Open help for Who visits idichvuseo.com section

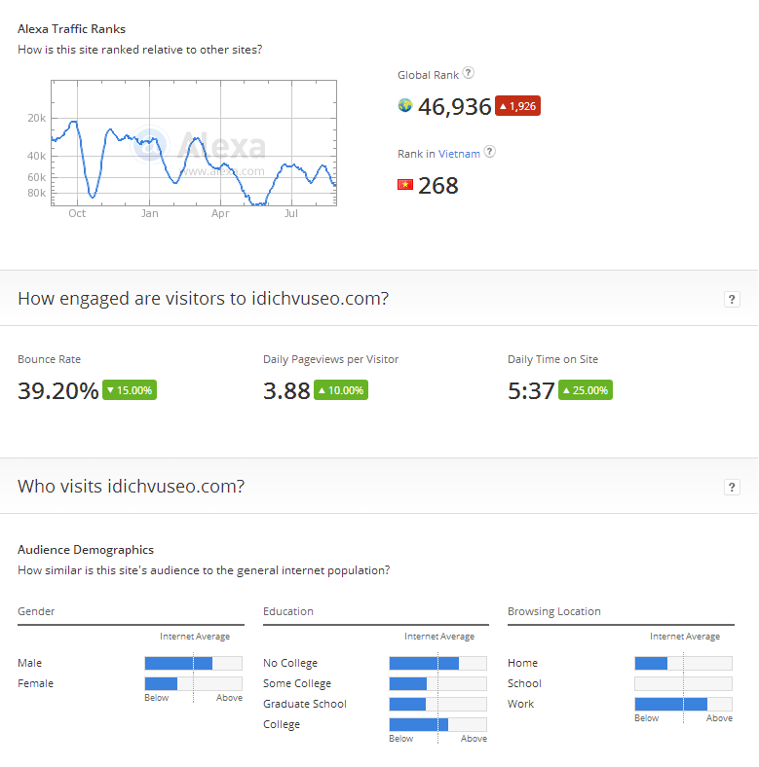[732, 488]
